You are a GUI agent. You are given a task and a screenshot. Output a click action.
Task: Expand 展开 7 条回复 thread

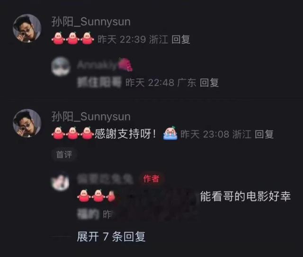pos(111,236)
